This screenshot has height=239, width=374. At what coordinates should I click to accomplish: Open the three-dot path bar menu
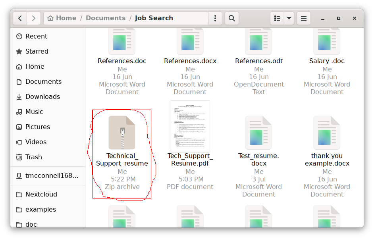pyautogui.click(x=215, y=18)
